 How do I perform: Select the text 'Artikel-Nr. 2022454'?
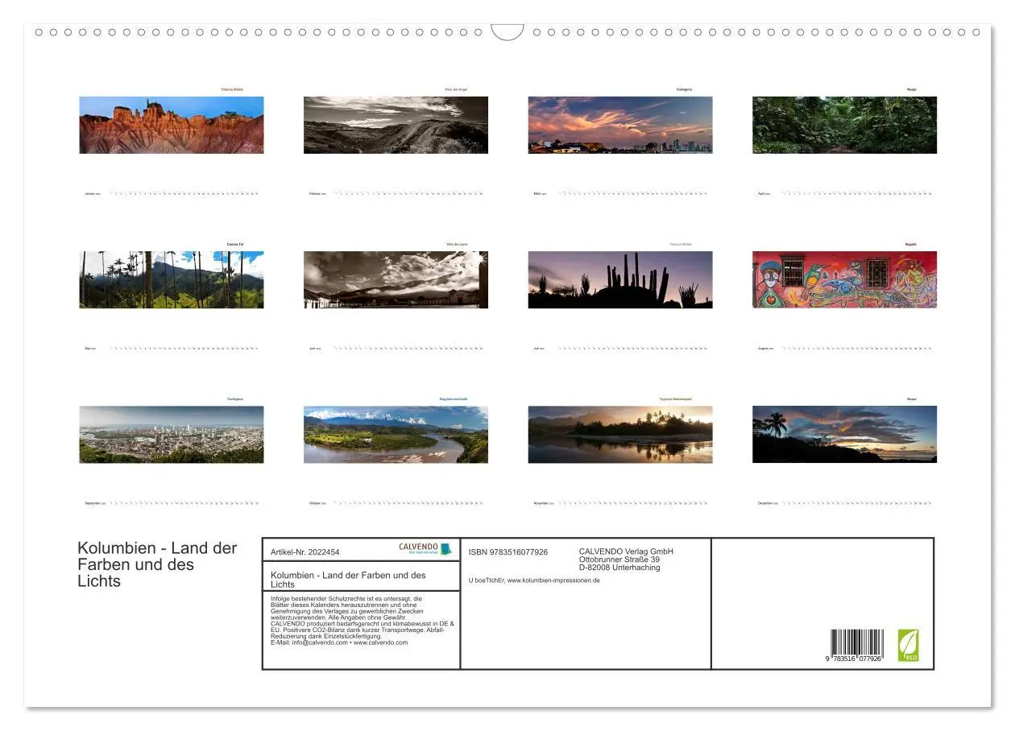[x=305, y=552]
